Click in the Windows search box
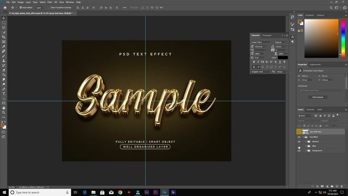The height and width of the screenshot is (196, 348). coord(40,192)
